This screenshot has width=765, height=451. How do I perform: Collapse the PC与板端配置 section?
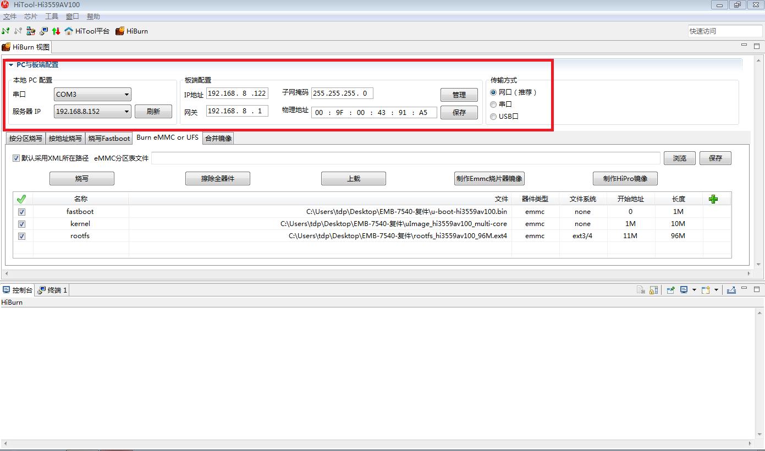pos(10,65)
